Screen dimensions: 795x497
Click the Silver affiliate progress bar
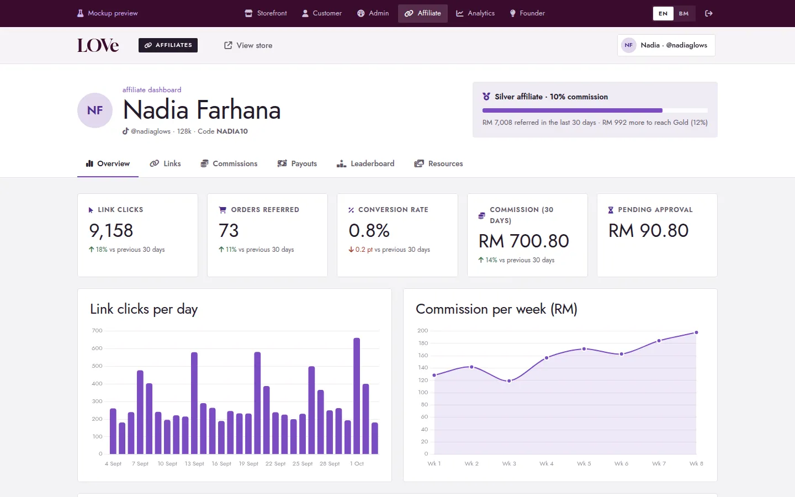[595, 110]
